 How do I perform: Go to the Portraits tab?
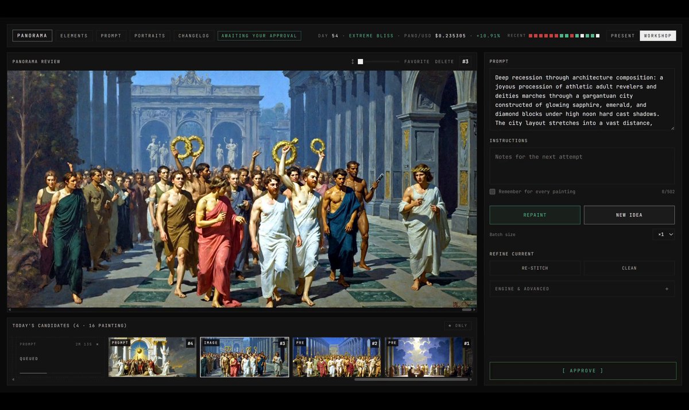click(x=150, y=36)
